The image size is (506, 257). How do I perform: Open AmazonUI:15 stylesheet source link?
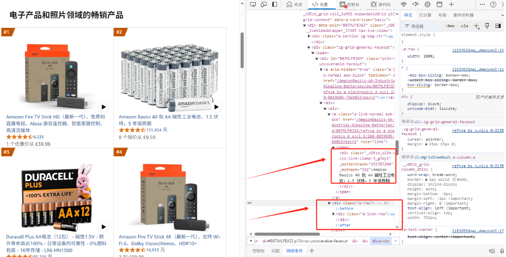point(478,51)
